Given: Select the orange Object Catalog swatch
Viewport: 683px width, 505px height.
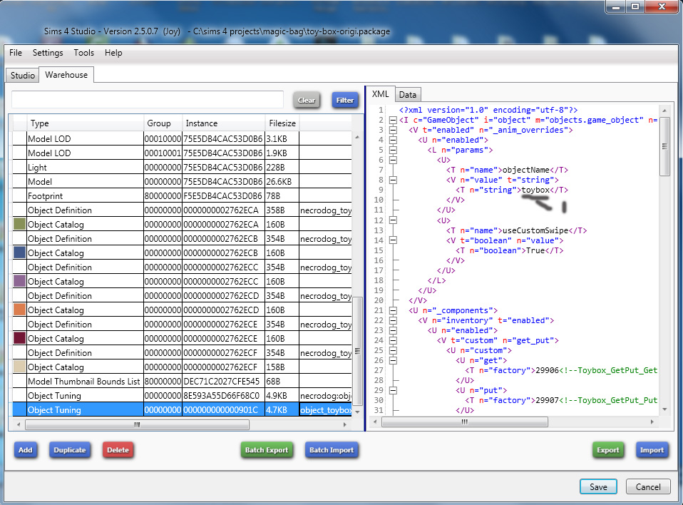Looking at the screenshot, I should tap(19, 310).
